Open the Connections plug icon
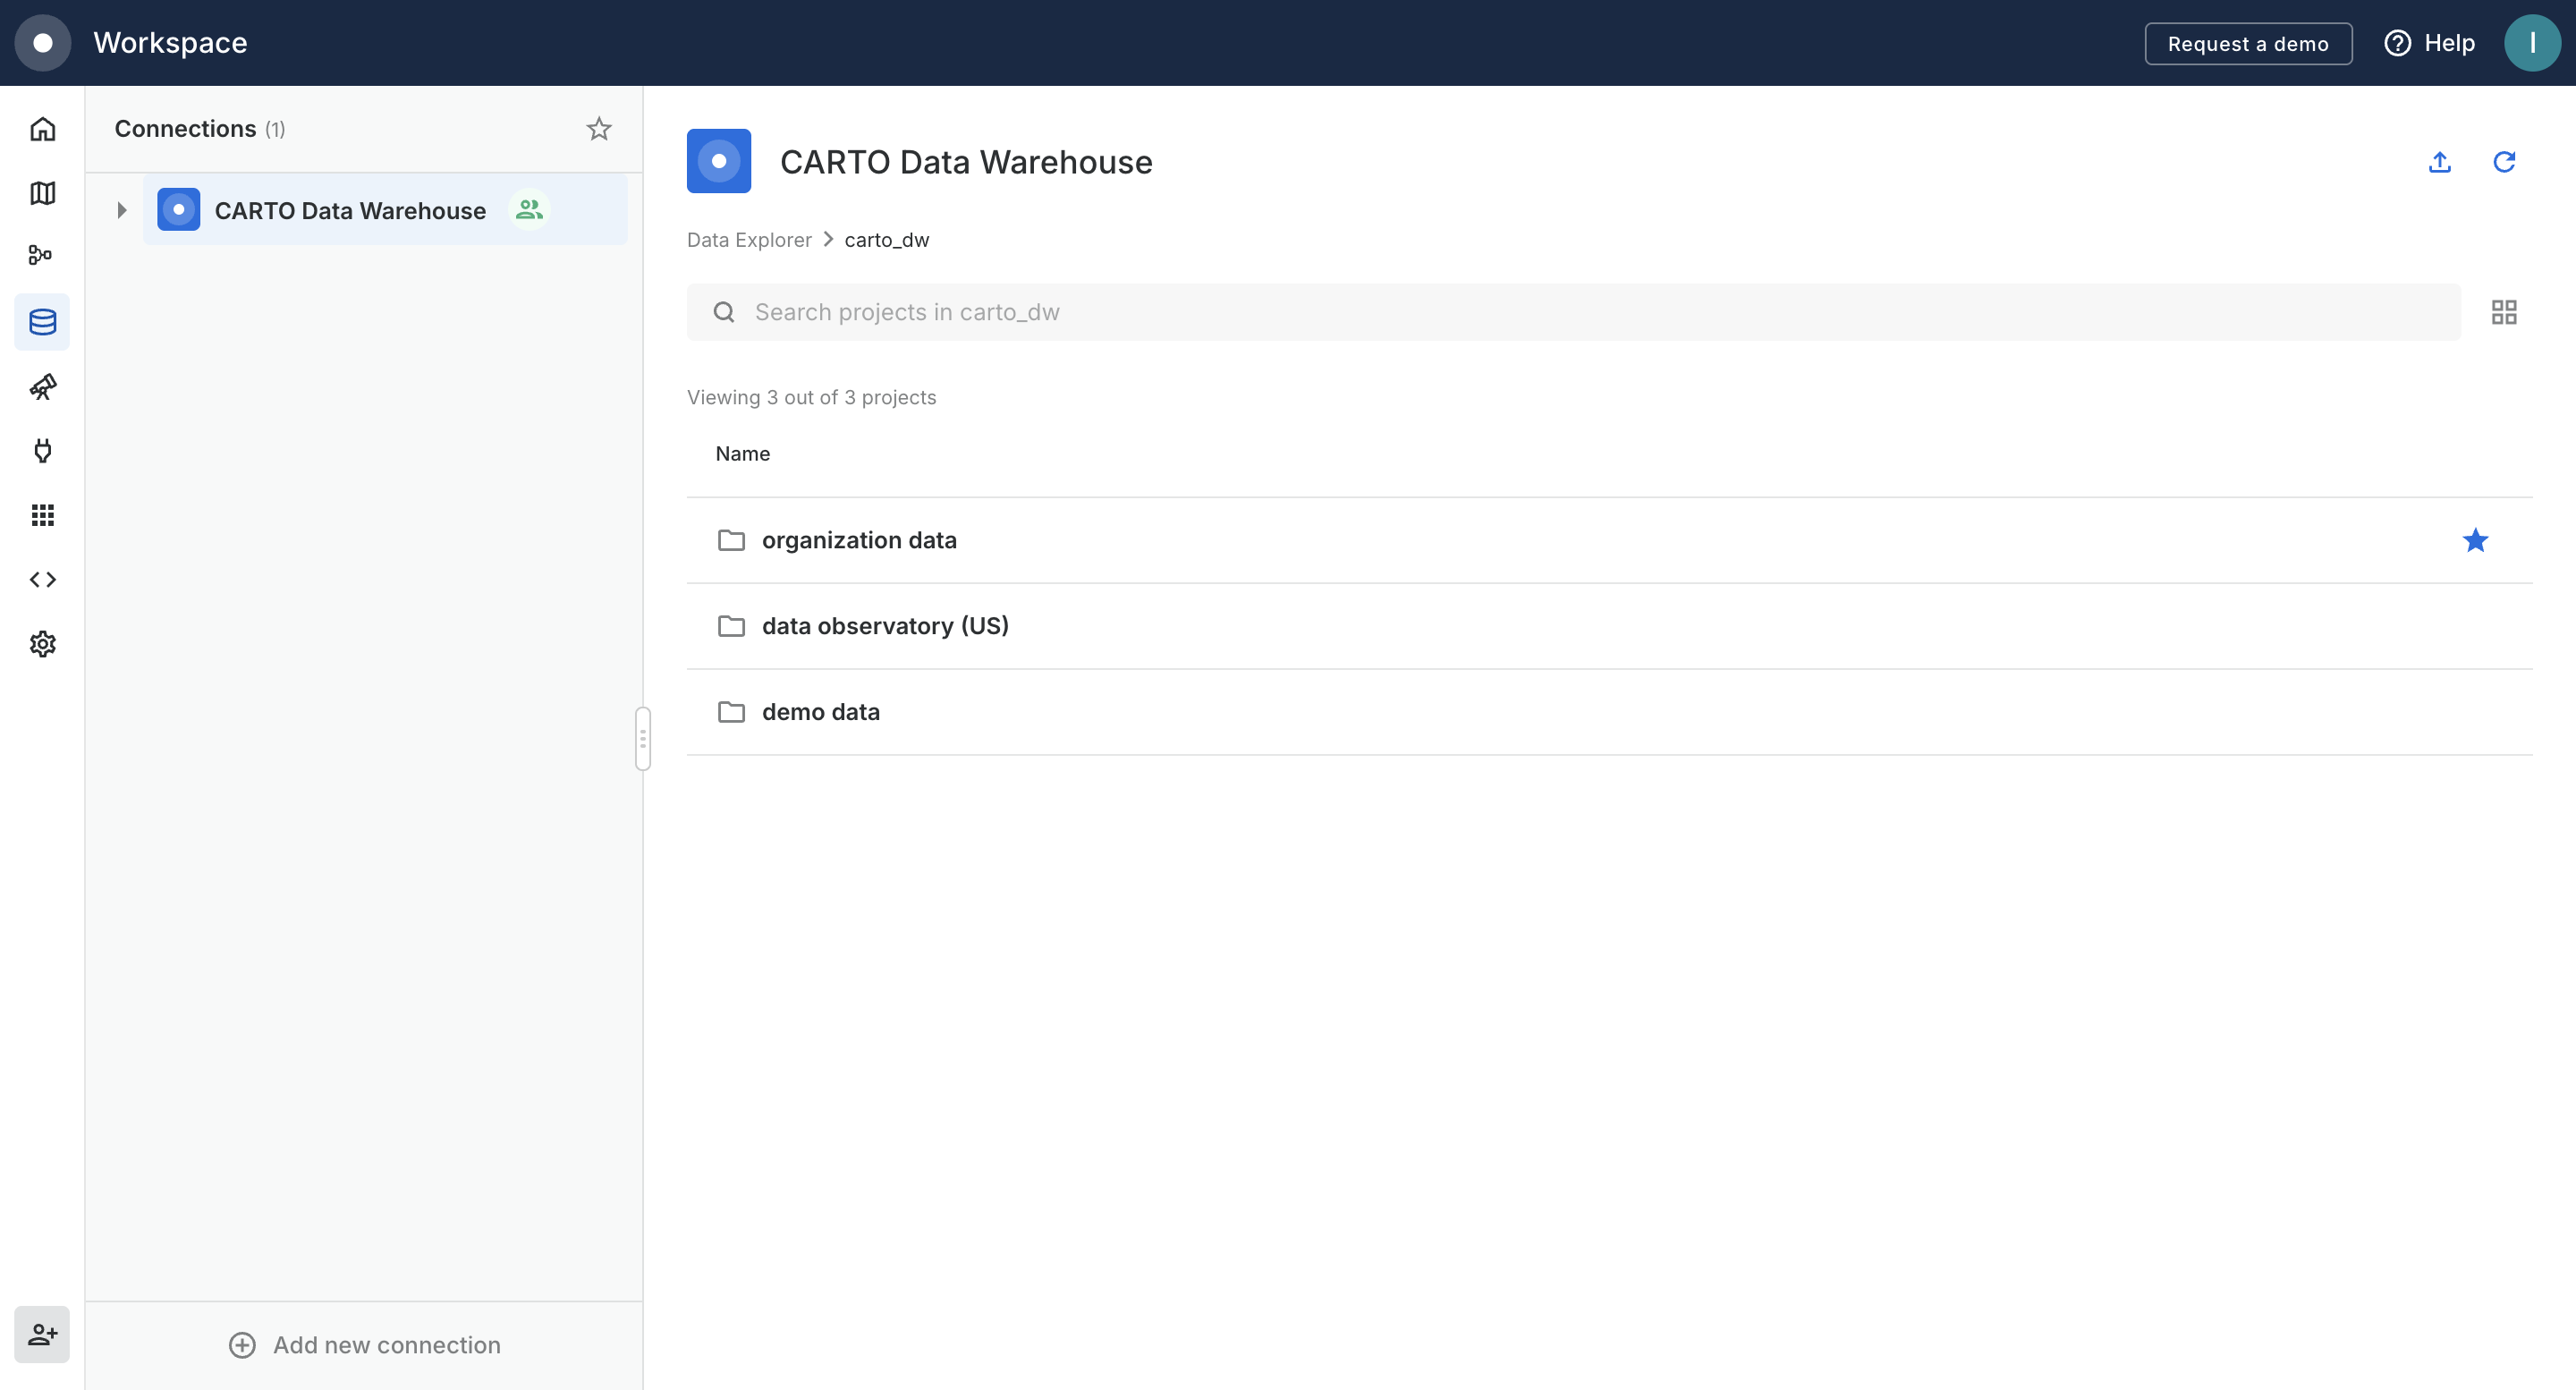This screenshot has height=1390, width=2576. pyautogui.click(x=42, y=451)
